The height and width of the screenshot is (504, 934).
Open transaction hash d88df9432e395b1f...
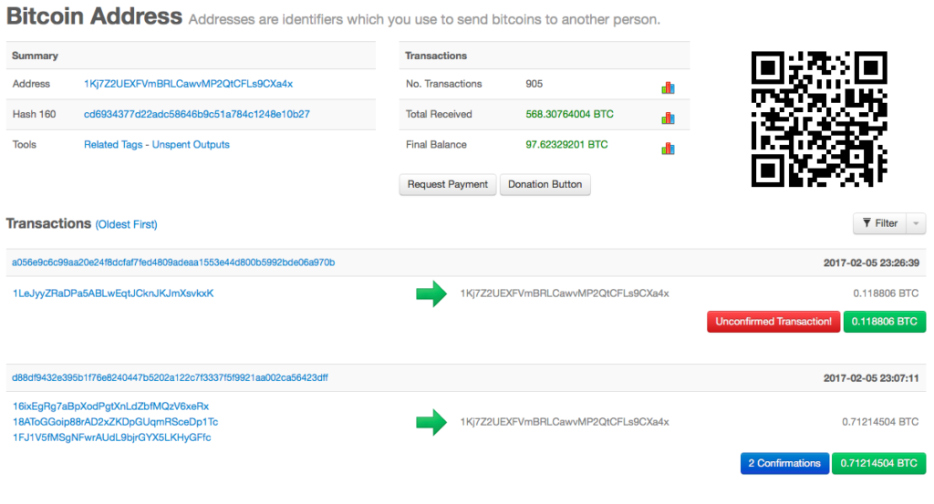coord(170,378)
